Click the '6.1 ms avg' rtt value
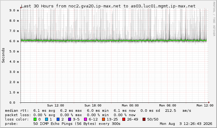217x128 pixels. pos(44,111)
